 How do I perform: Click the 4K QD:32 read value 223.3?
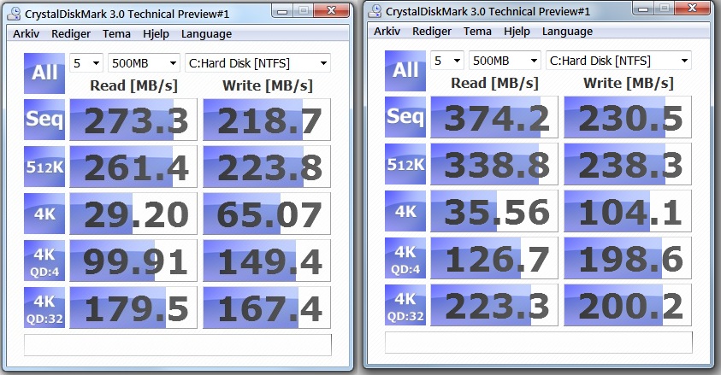(494, 305)
